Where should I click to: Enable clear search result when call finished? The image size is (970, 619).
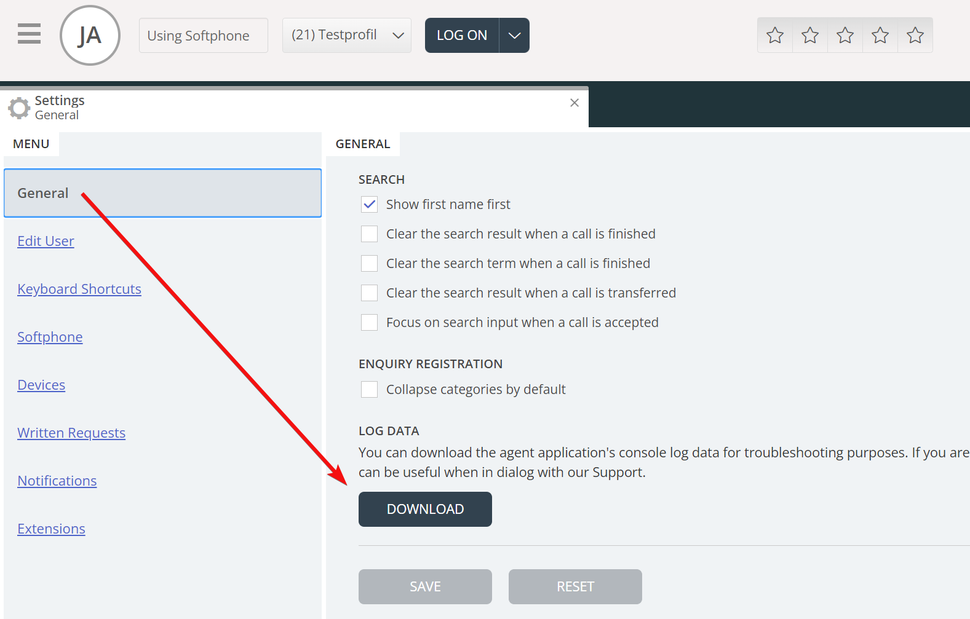click(369, 234)
